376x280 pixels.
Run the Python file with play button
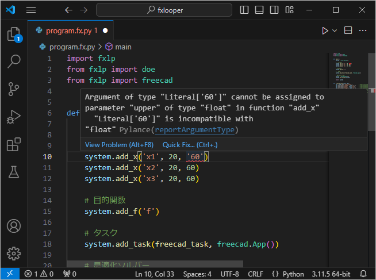click(x=325, y=30)
